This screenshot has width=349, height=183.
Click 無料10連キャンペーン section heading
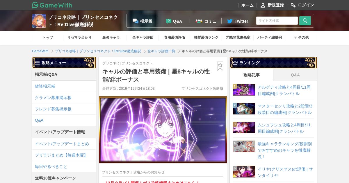(64, 178)
